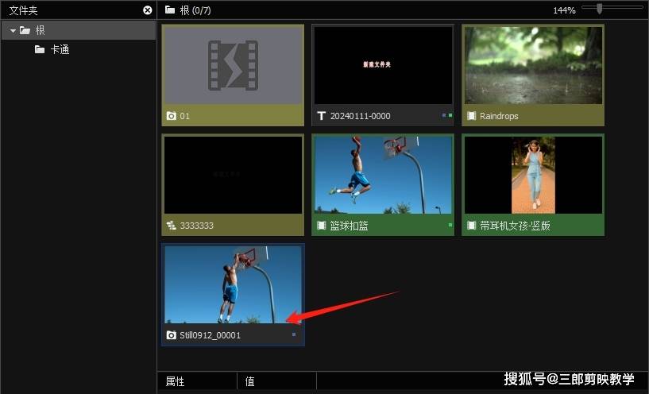Select the 根 root folder item
The width and height of the screenshot is (649, 394).
point(41,30)
